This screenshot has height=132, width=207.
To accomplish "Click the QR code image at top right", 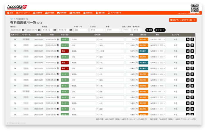I will tap(194, 8).
